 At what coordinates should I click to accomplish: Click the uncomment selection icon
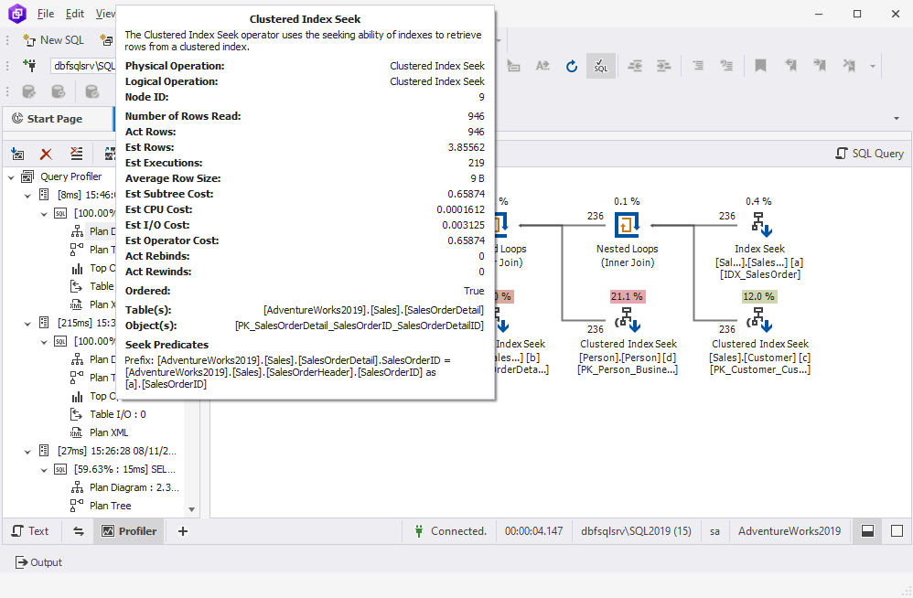(726, 66)
